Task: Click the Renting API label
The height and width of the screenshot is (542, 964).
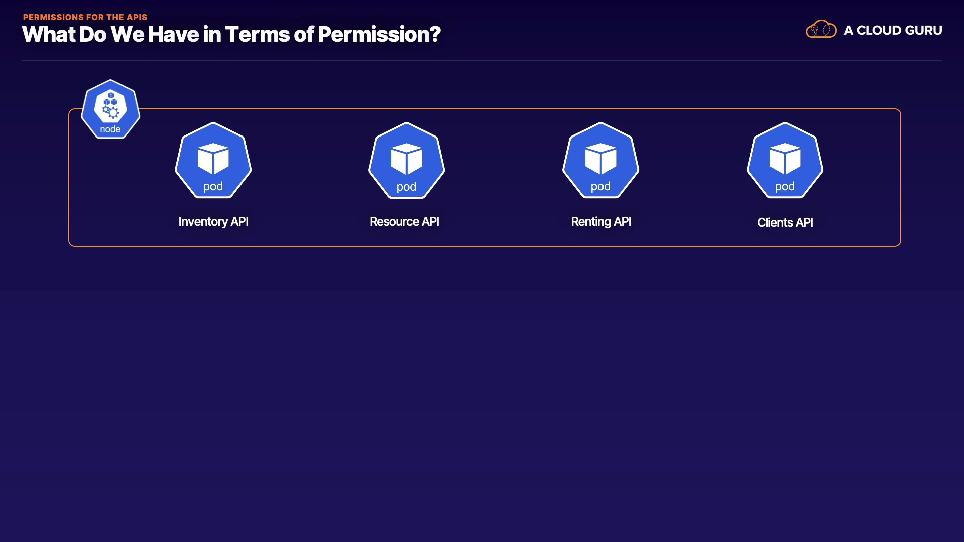Action: click(601, 222)
